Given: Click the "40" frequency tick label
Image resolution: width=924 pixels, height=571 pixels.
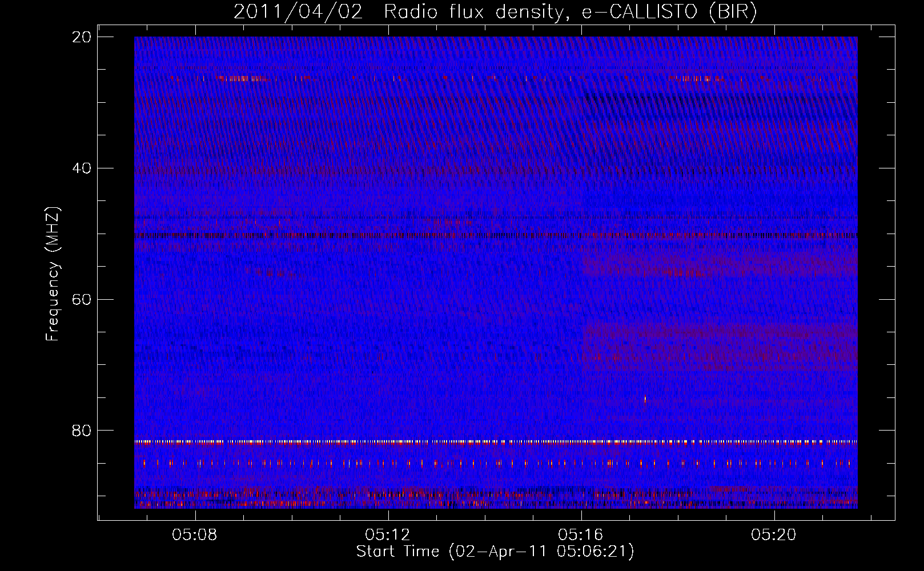Looking at the screenshot, I should [82, 168].
